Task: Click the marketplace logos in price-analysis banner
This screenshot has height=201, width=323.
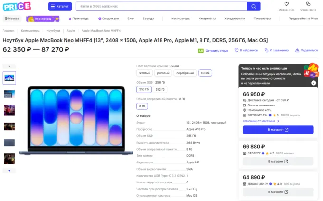Action: [x=311, y=70]
